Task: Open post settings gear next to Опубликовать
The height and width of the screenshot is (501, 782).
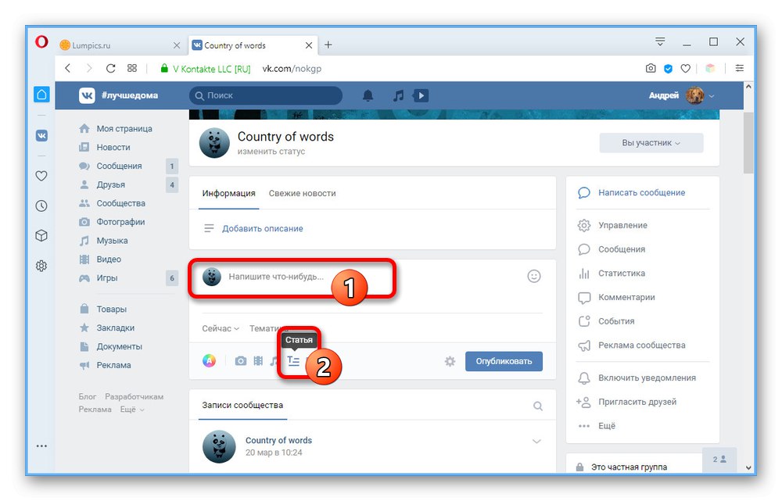Action: tap(450, 361)
